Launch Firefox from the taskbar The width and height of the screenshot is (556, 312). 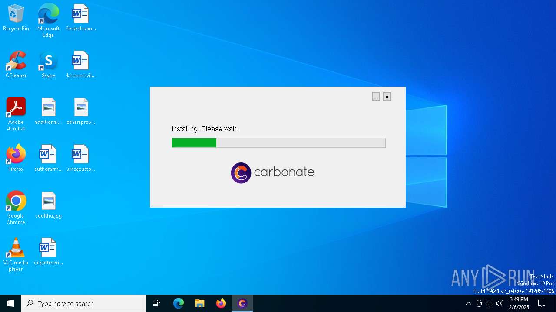tap(221, 303)
